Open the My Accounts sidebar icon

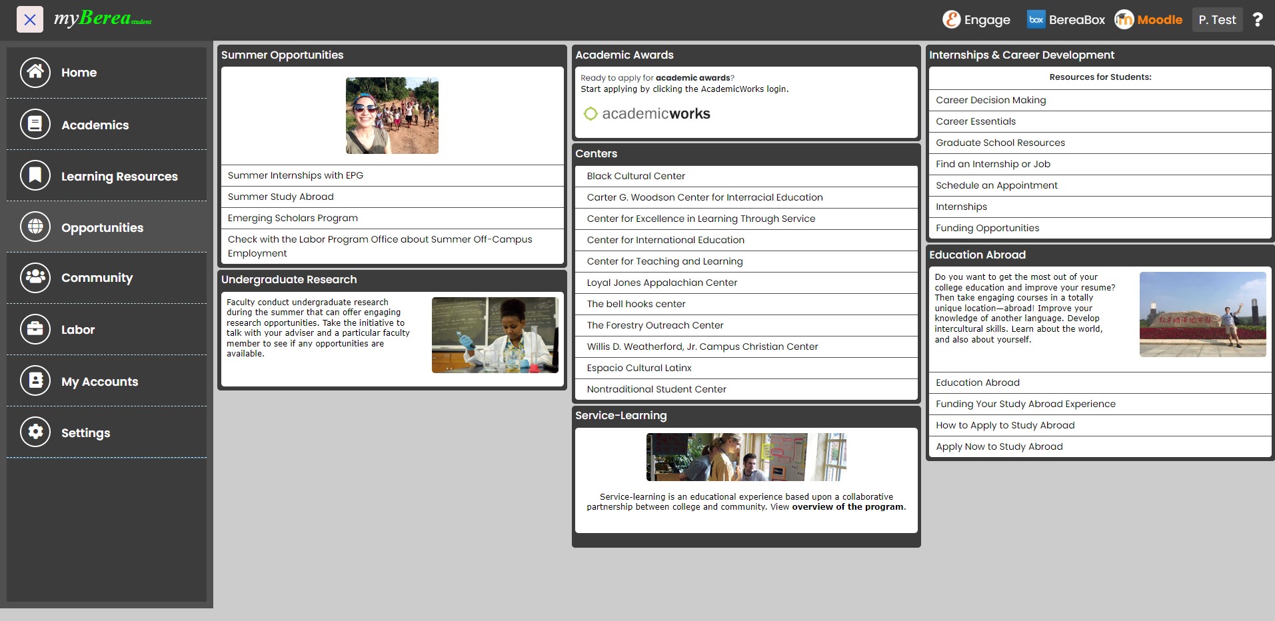(35, 381)
